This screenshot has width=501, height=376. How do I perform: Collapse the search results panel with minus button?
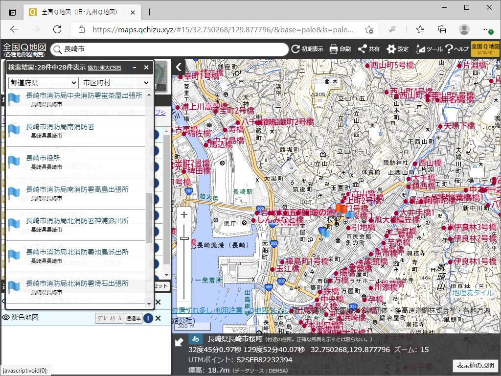click(x=134, y=68)
